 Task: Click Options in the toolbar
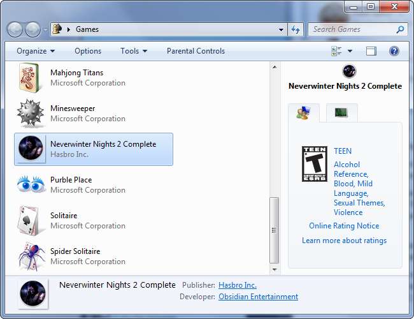(x=88, y=51)
